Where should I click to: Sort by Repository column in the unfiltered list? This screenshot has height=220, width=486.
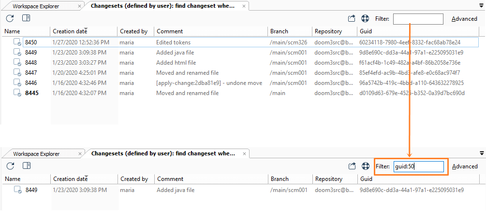[328, 31]
